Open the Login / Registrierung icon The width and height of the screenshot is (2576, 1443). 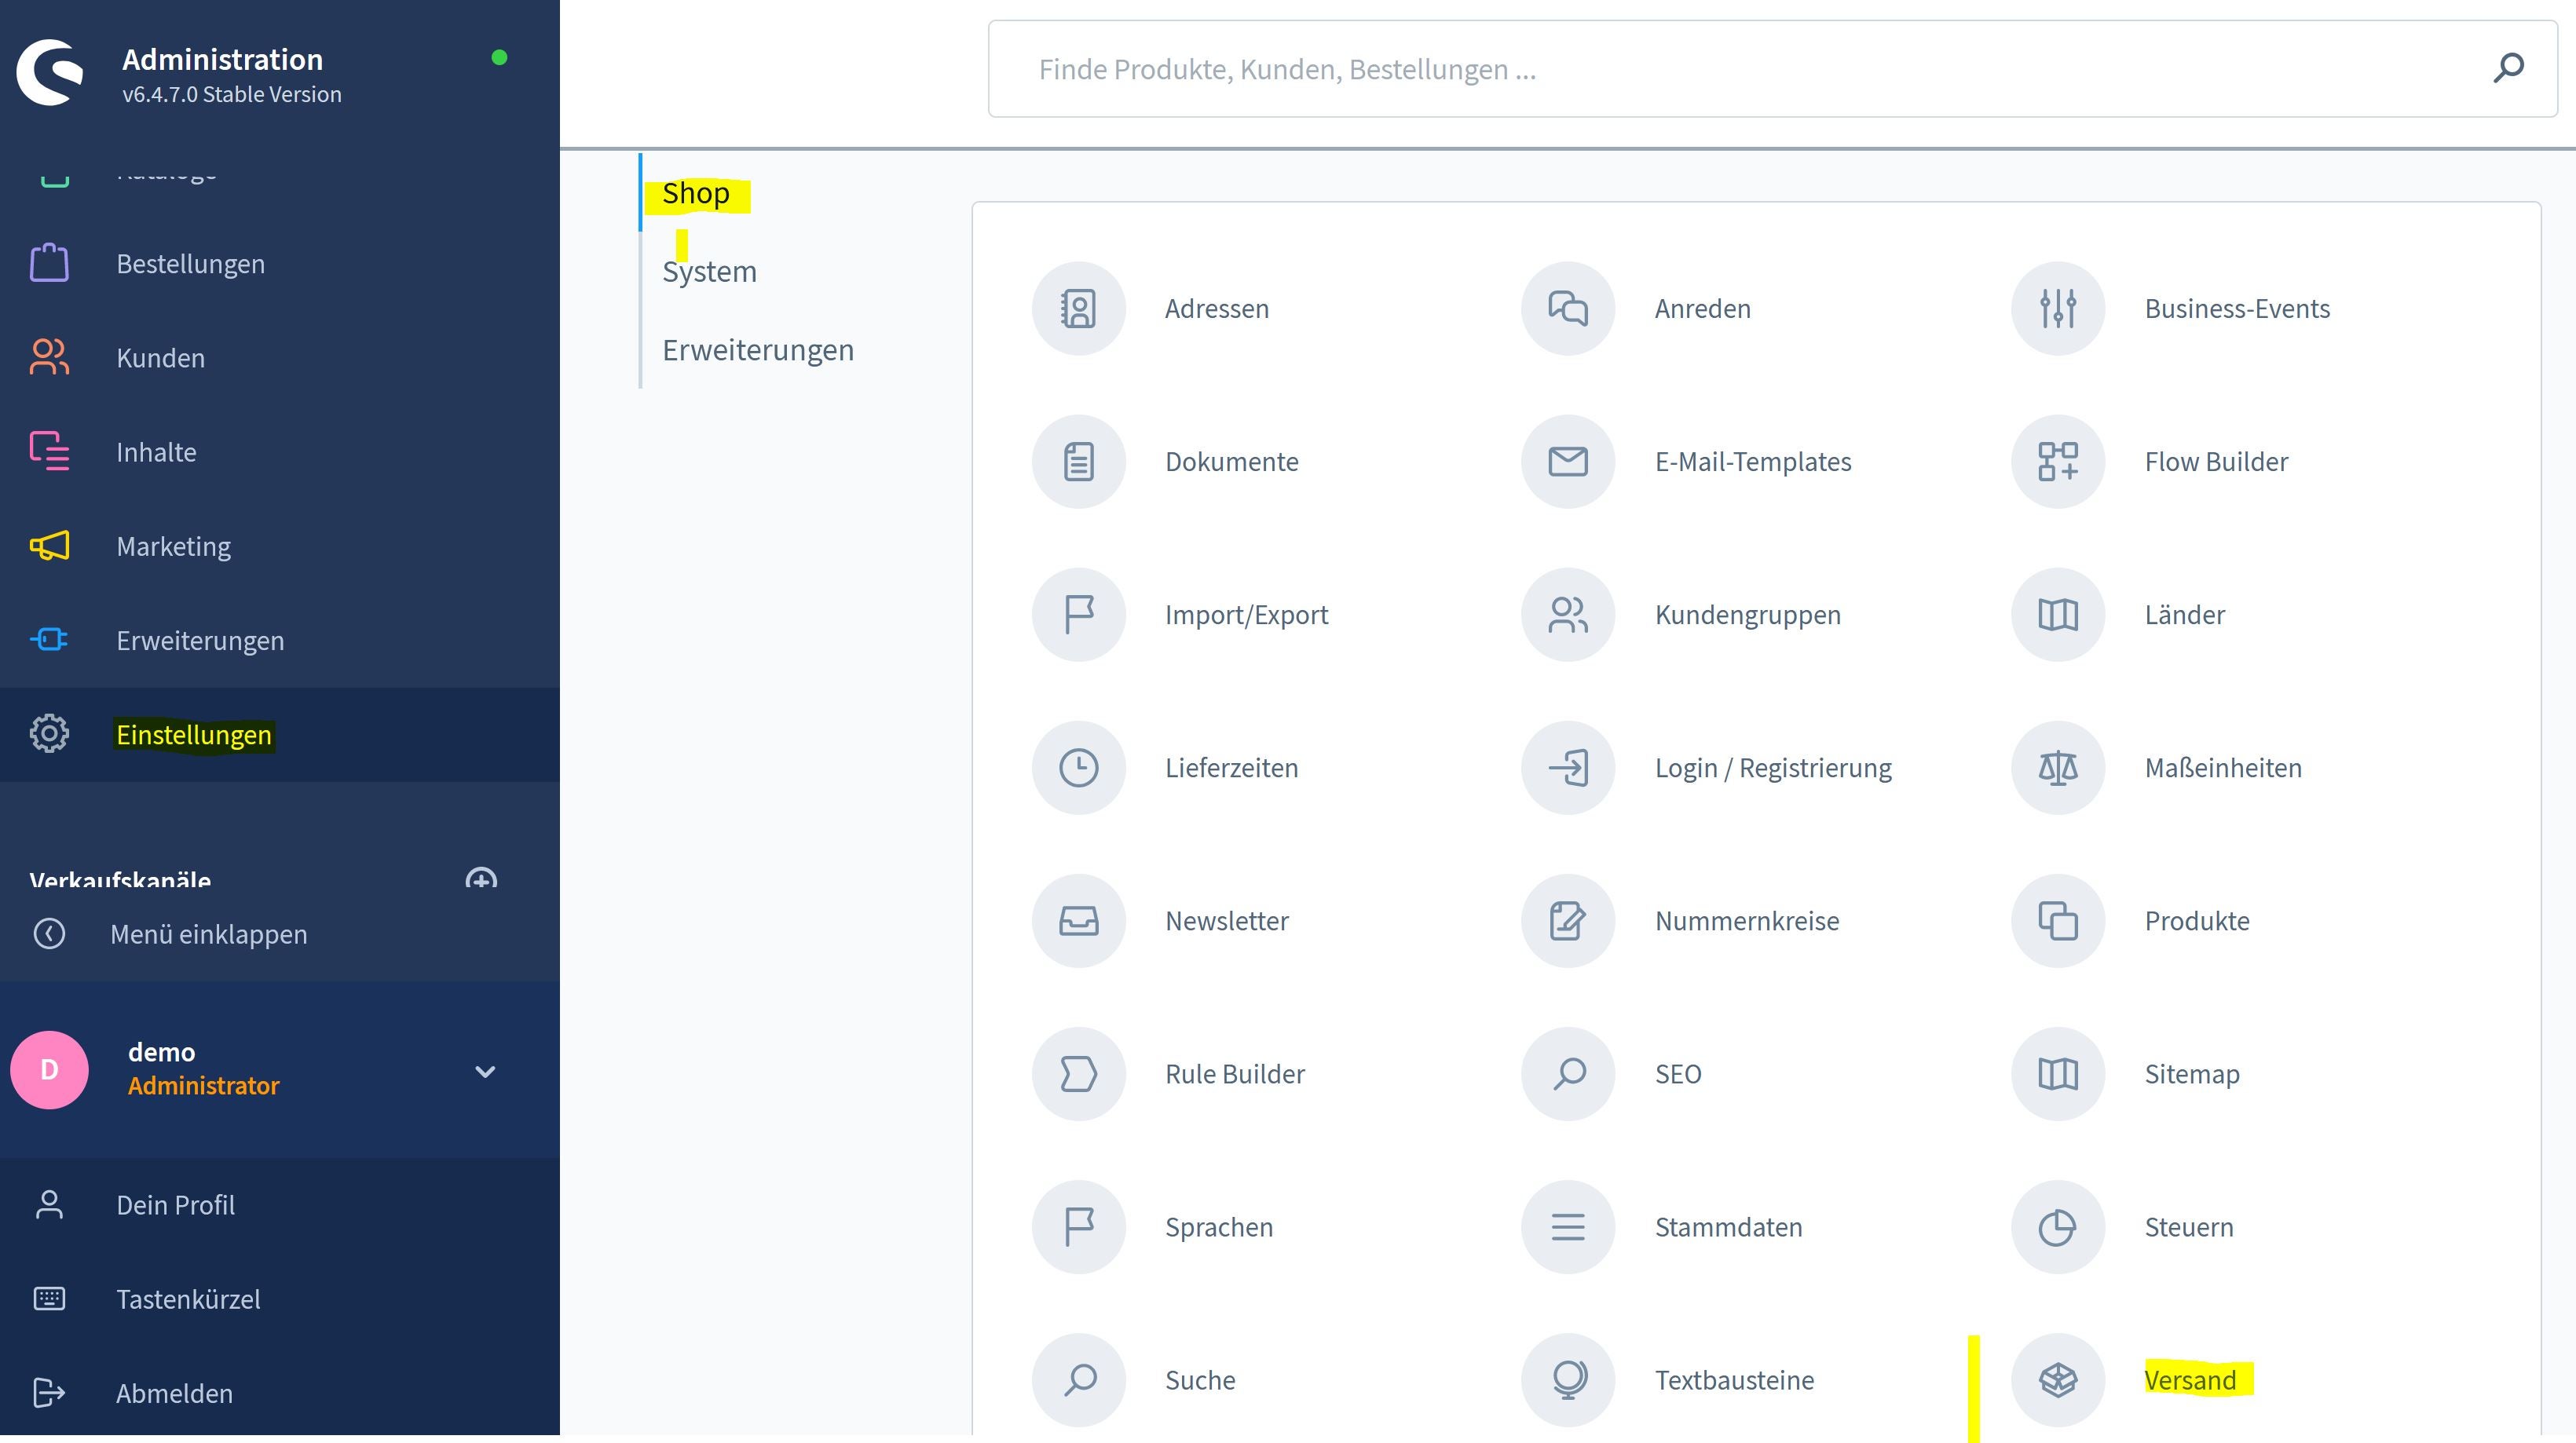click(1567, 766)
